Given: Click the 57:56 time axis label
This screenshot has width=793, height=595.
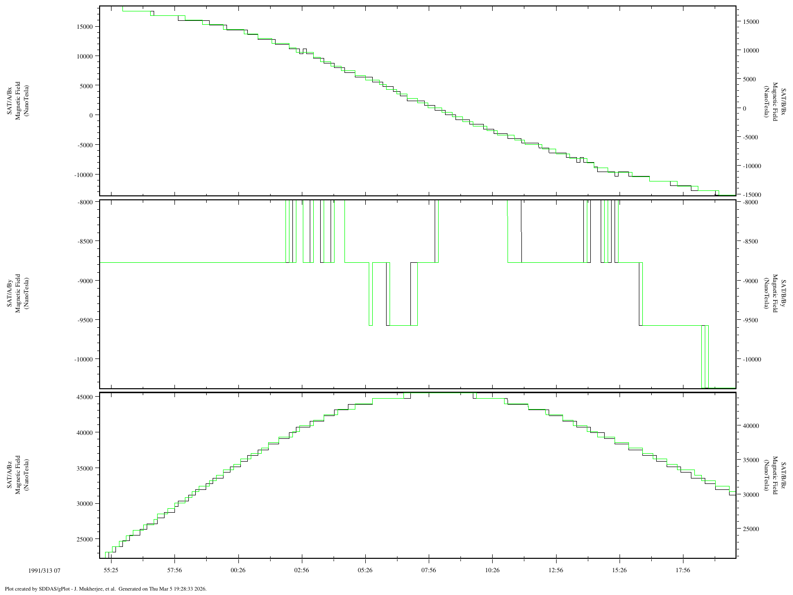Looking at the screenshot, I should click(174, 570).
